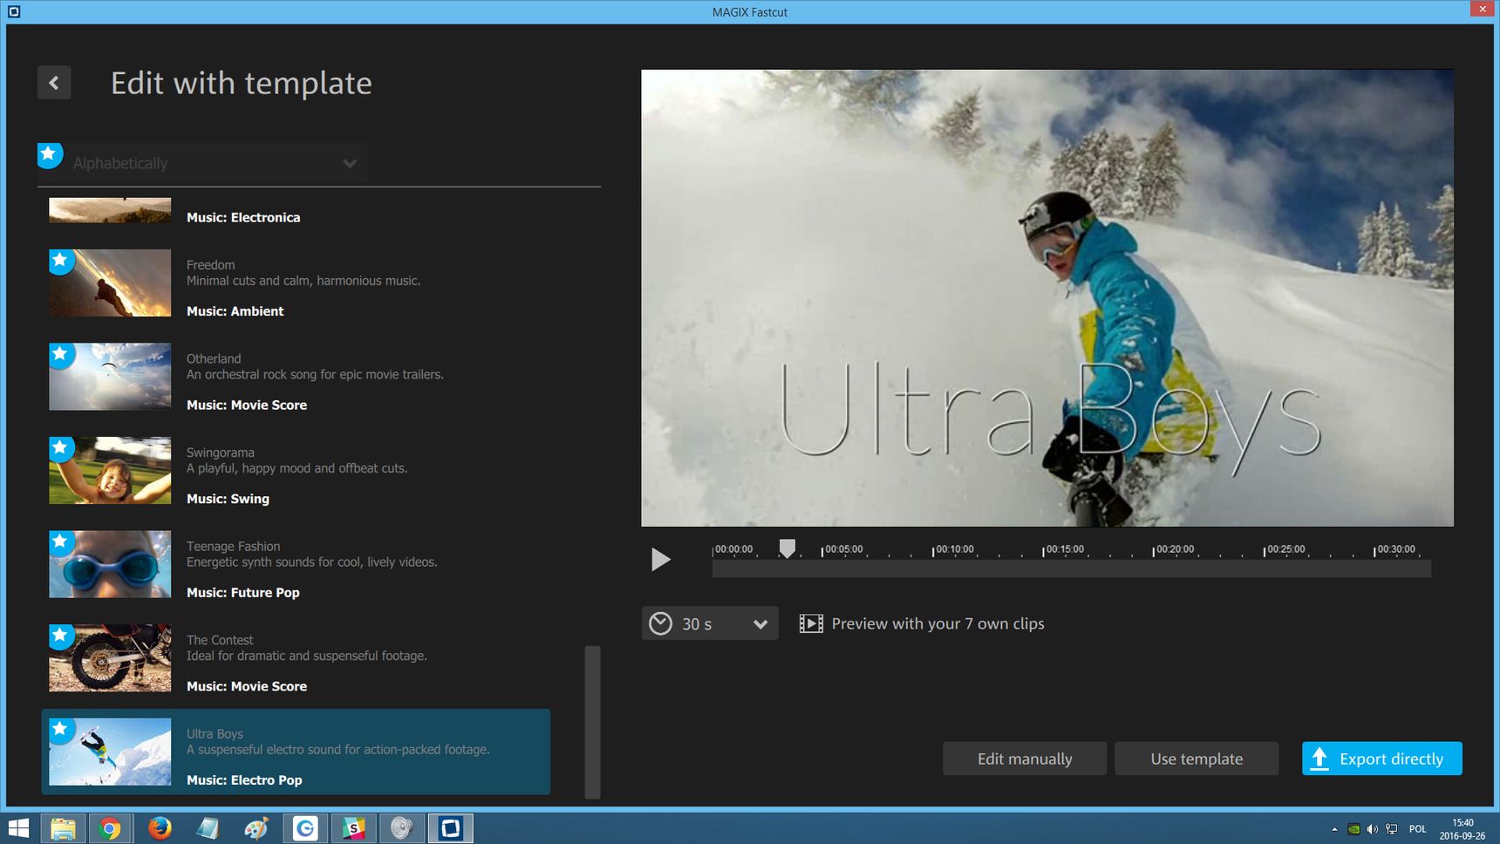This screenshot has height=844, width=1500.
Task: Select the Teenage Fashion goggles thumbnail
Action: 110,564
